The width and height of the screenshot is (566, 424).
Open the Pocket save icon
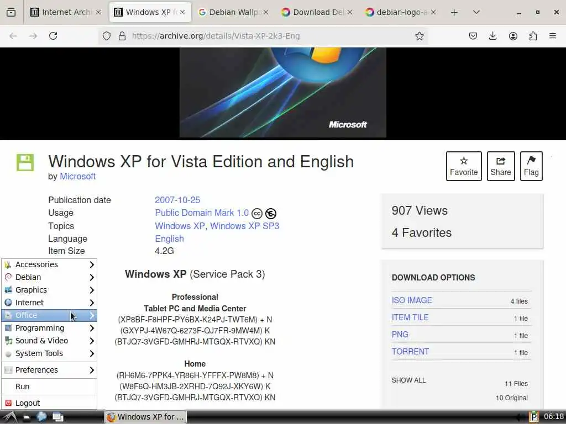(473, 36)
